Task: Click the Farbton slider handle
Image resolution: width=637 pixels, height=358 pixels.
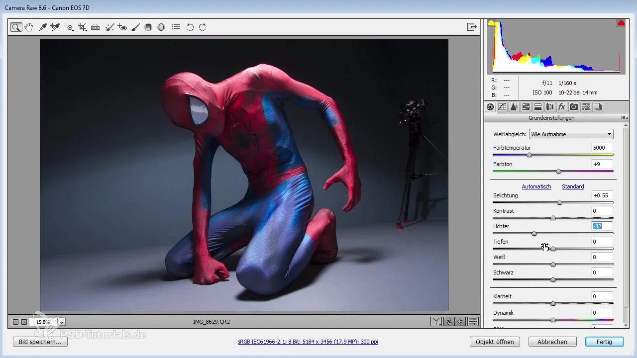Action: (x=558, y=171)
